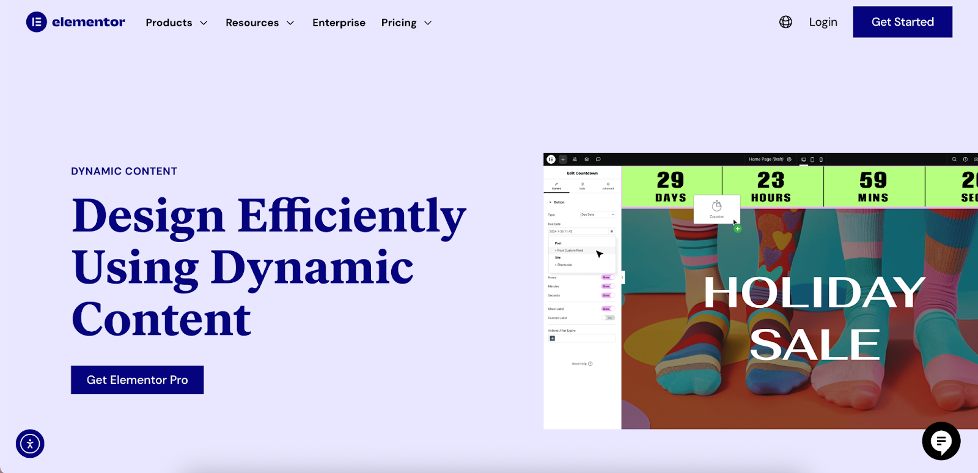Select tablet responsive view icon in editor
978x473 pixels.
pyautogui.click(x=812, y=159)
